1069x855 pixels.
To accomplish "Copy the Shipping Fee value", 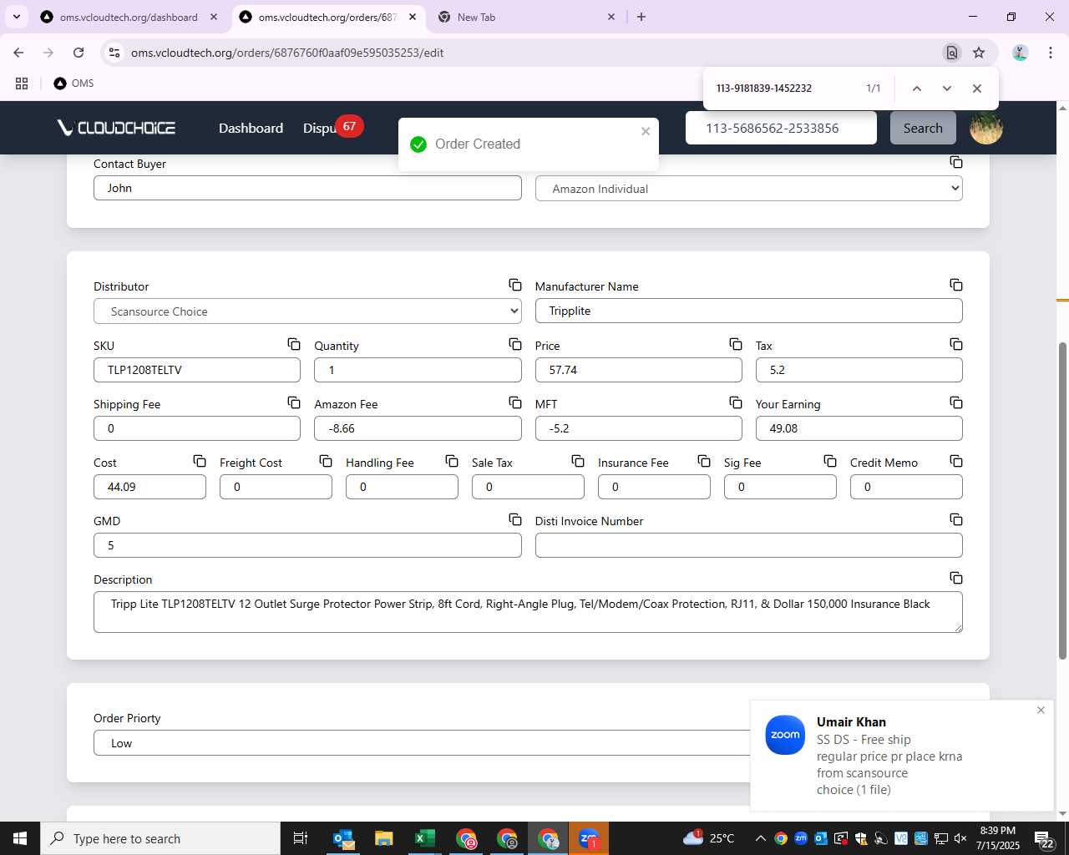I will tap(294, 402).
